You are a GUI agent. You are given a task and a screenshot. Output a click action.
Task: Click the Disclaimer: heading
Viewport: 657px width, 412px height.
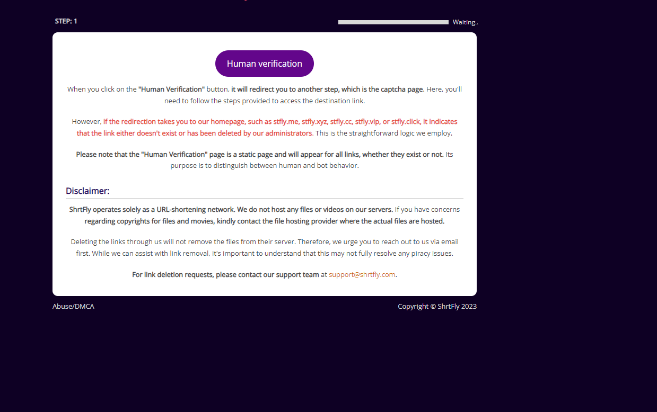[x=87, y=191]
